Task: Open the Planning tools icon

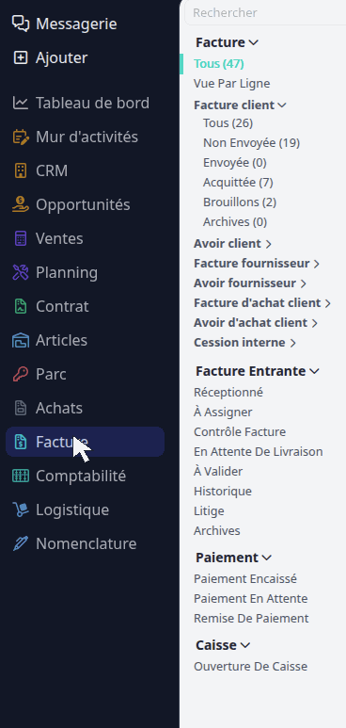Action: tap(21, 272)
